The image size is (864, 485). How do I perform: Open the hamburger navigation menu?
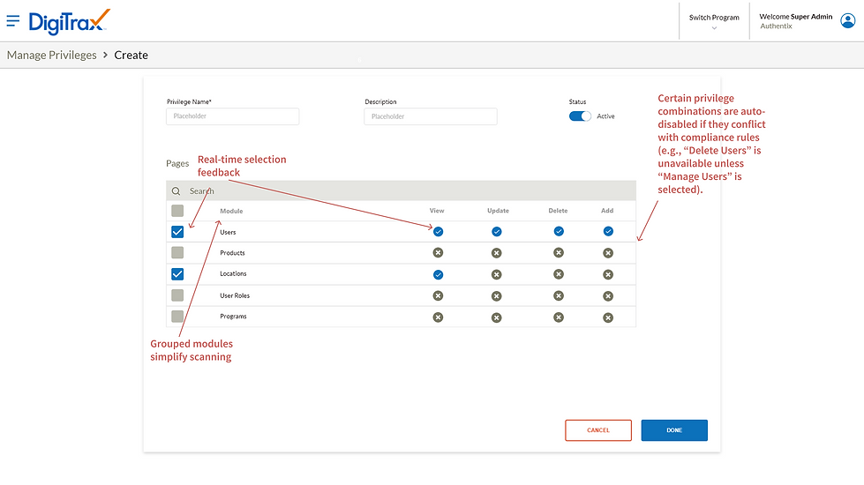13,20
